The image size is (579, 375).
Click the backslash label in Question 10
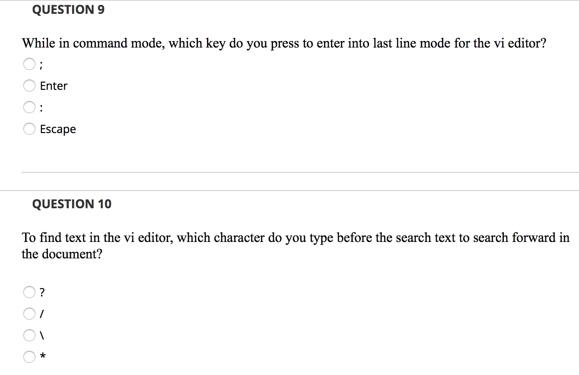(x=41, y=335)
